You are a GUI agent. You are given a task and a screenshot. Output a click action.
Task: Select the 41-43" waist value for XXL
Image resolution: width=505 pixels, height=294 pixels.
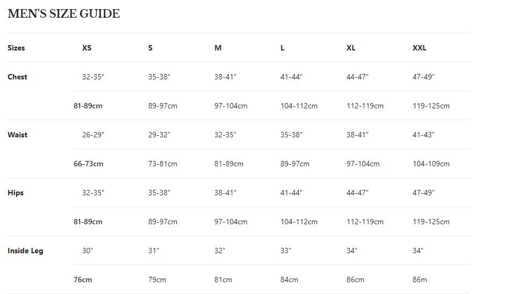[x=423, y=135]
